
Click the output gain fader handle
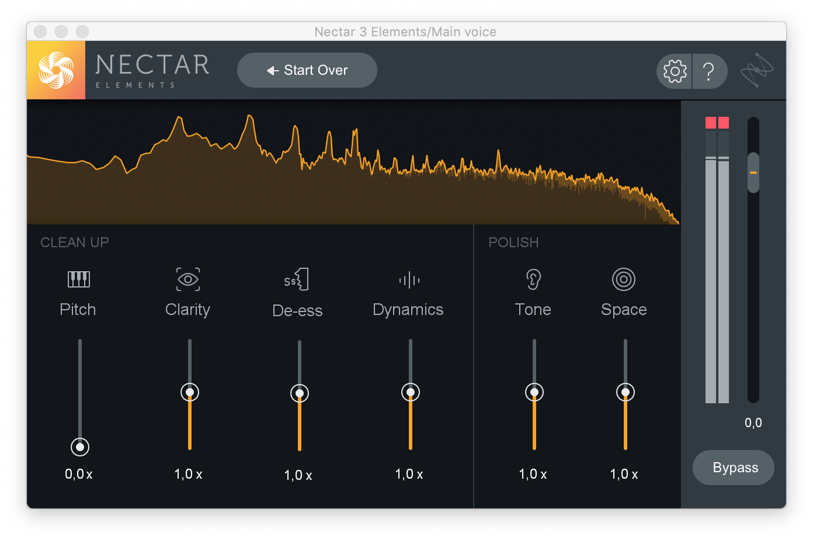[x=753, y=173]
